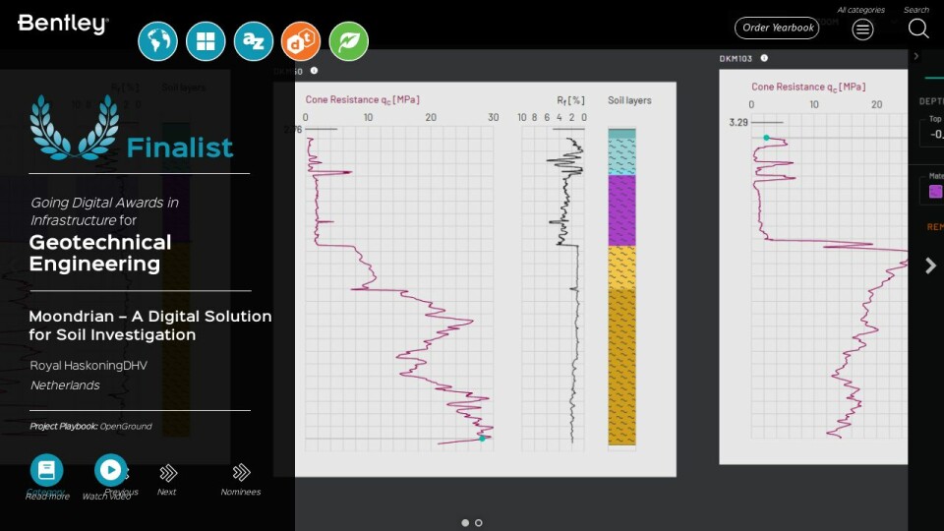The image size is (944, 531).
Task: Play the Watch video button
Action: [x=110, y=470]
